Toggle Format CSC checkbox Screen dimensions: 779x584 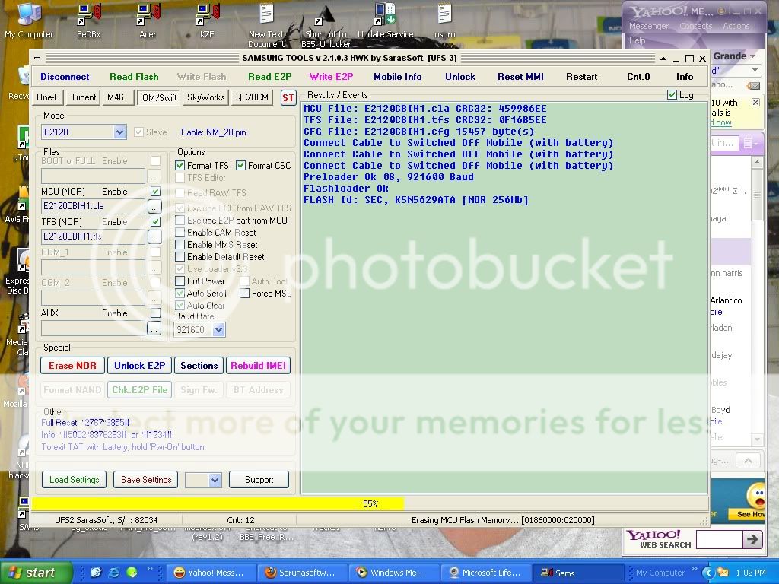(241, 165)
